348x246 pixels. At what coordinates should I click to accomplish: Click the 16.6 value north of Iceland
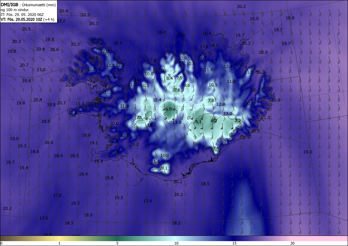click(161, 32)
